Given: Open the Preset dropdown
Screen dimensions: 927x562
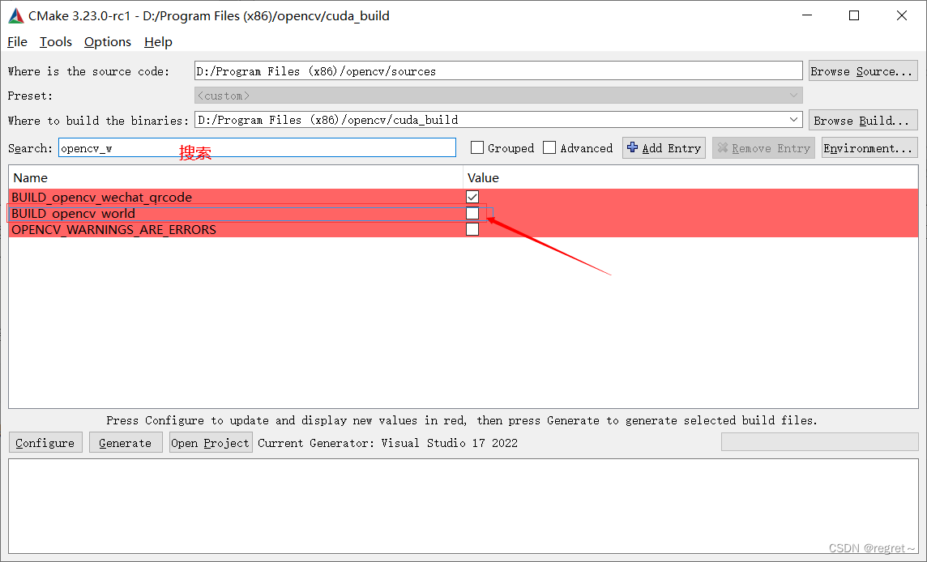Looking at the screenshot, I should 498,95.
